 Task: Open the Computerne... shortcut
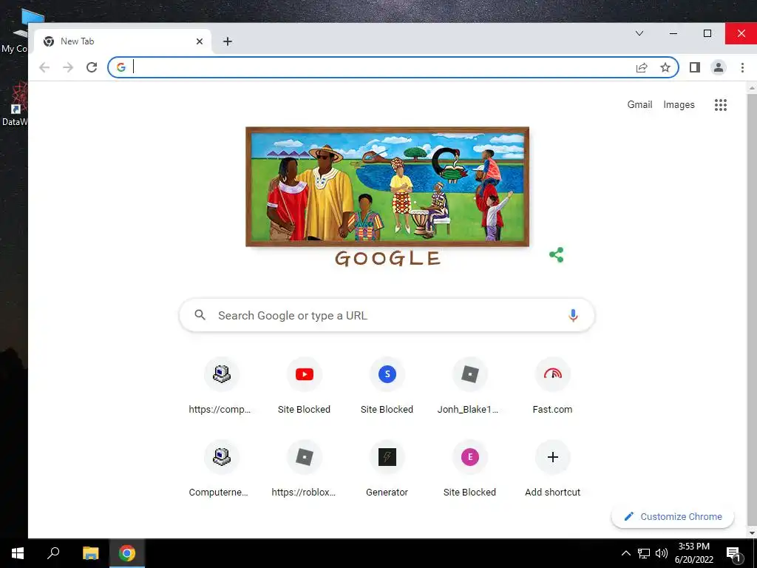click(x=221, y=470)
